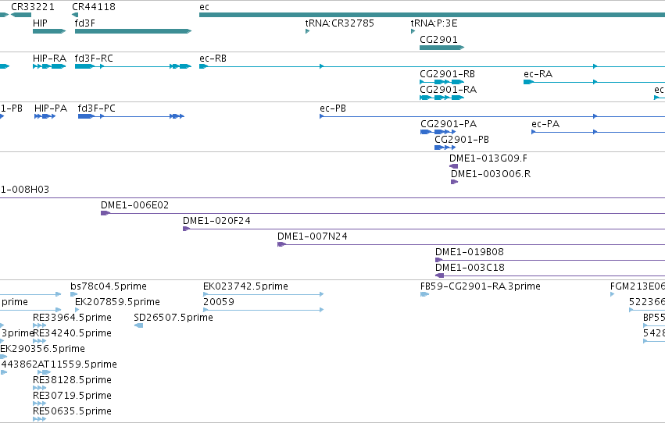Screen dimensions: 665x423
Task: Select the CG2901-RB transcript
Action: tap(442, 82)
